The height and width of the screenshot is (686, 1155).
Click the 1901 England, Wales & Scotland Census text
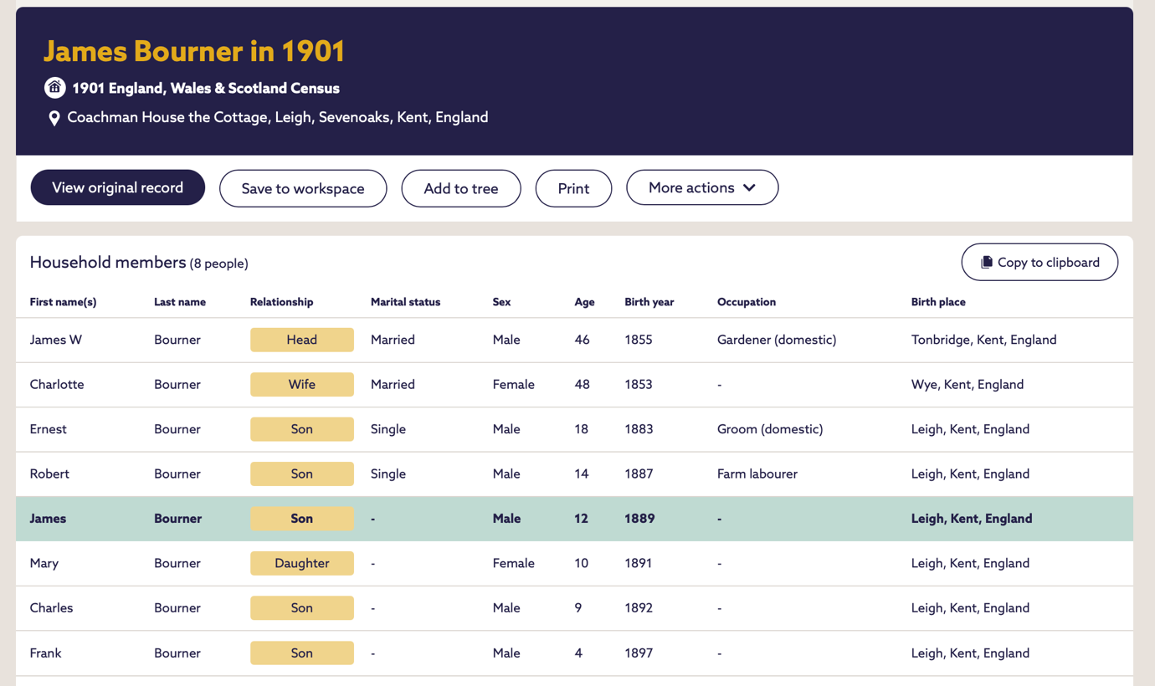[x=206, y=88]
